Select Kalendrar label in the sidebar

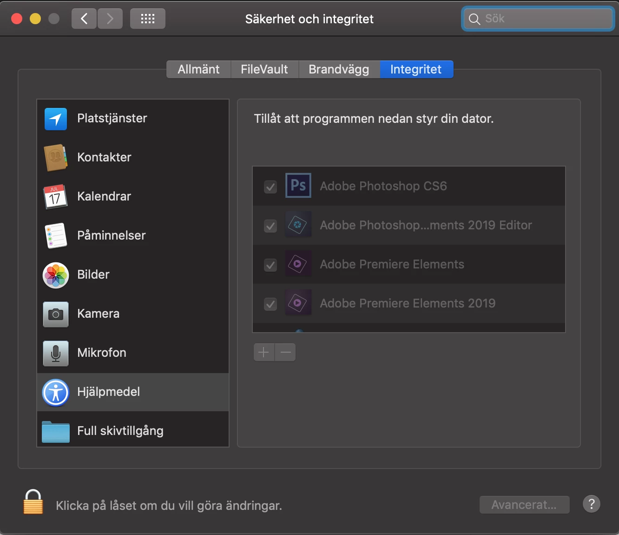[x=104, y=196]
